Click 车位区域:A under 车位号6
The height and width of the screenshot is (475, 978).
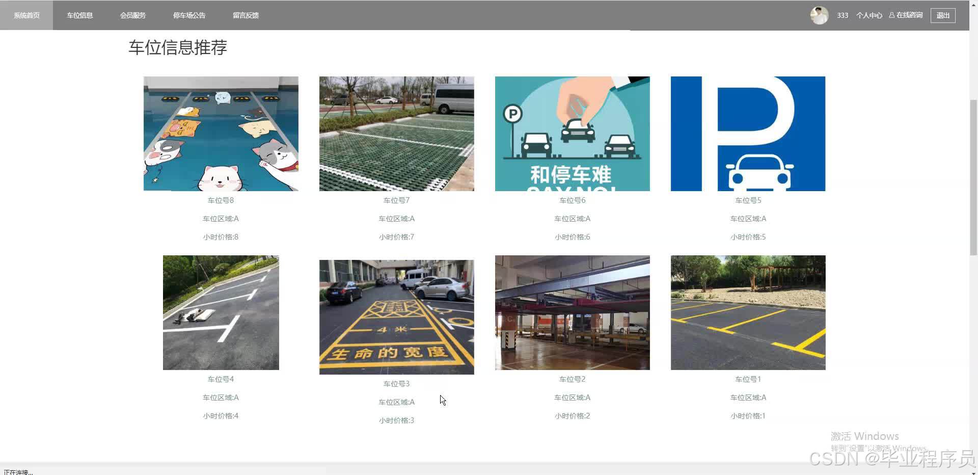(x=573, y=219)
